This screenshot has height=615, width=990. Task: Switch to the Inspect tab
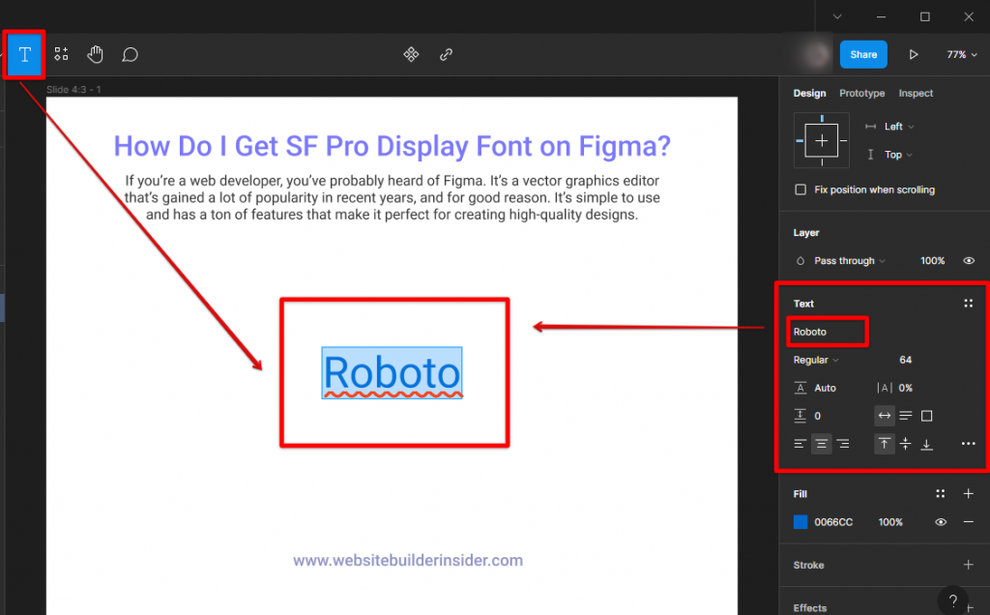pos(916,93)
